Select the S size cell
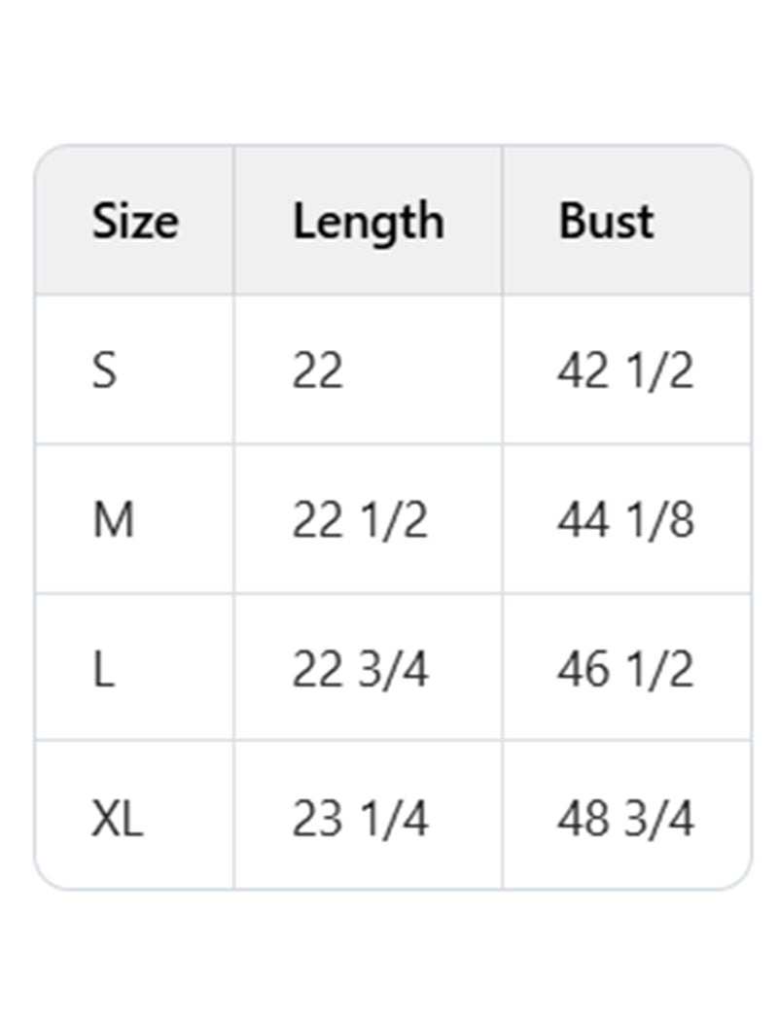The image size is (778, 1021). pyautogui.click(x=104, y=370)
